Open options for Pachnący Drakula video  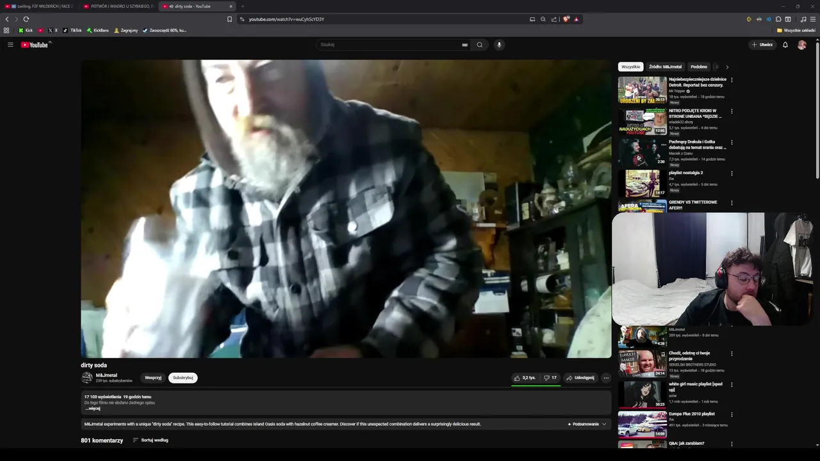pyautogui.click(x=732, y=143)
